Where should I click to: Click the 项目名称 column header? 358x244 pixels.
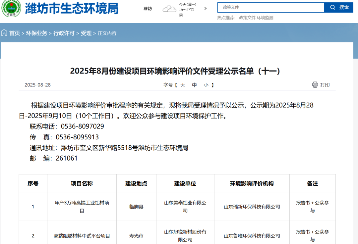click(x=82, y=183)
